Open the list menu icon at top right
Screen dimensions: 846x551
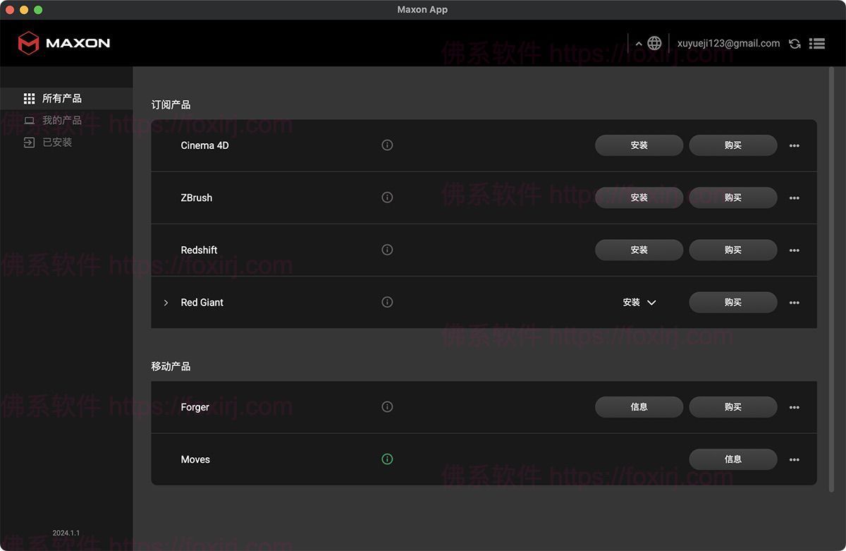click(x=817, y=44)
